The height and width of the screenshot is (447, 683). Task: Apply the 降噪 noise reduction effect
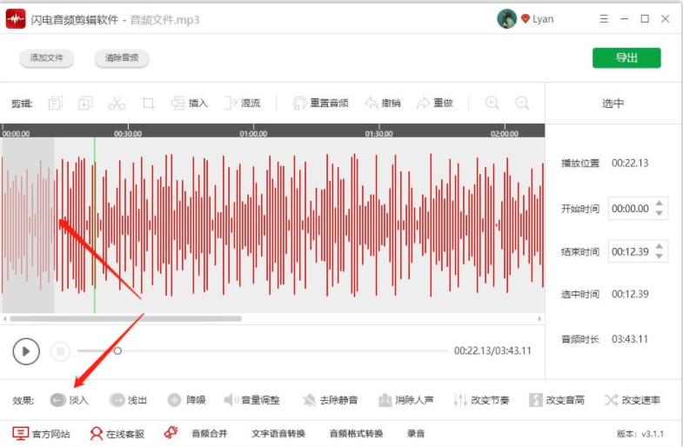(x=186, y=400)
